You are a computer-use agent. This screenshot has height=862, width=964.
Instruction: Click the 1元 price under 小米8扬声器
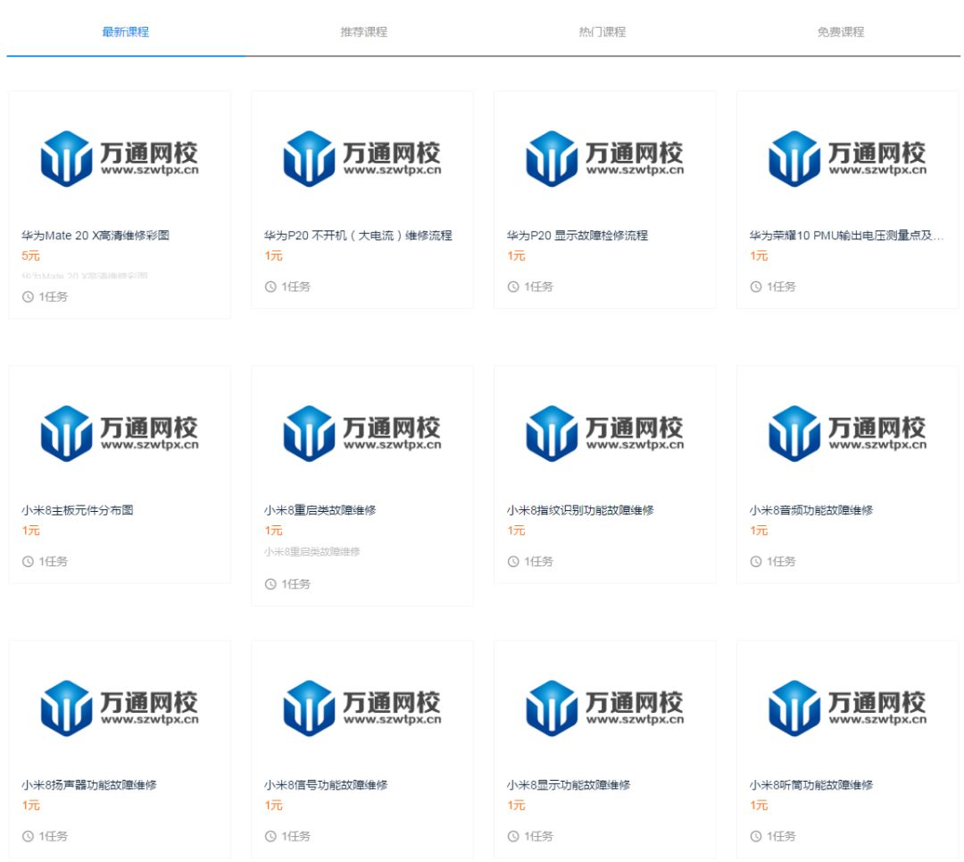click(30, 805)
